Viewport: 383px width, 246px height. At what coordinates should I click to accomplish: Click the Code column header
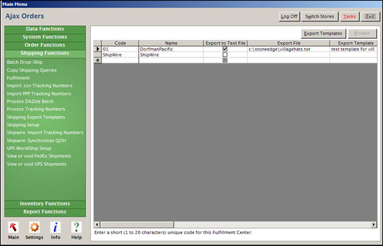tap(120, 43)
